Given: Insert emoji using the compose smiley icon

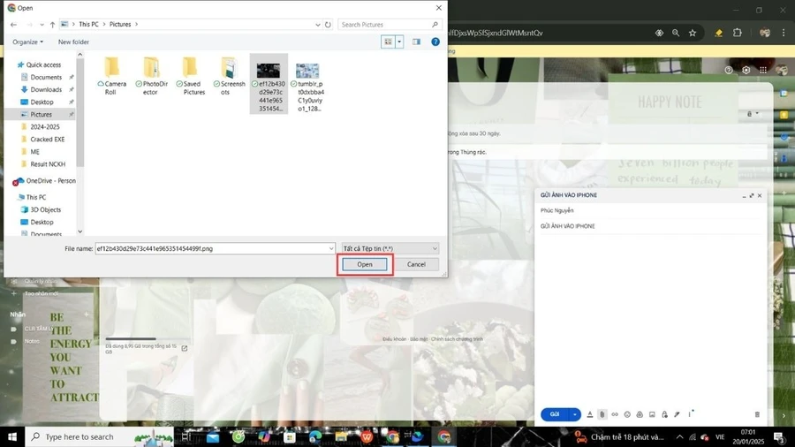Looking at the screenshot, I should click(x=627, y=414).
